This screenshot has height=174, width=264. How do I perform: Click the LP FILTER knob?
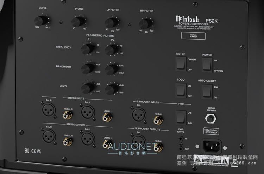pos(111,23)
